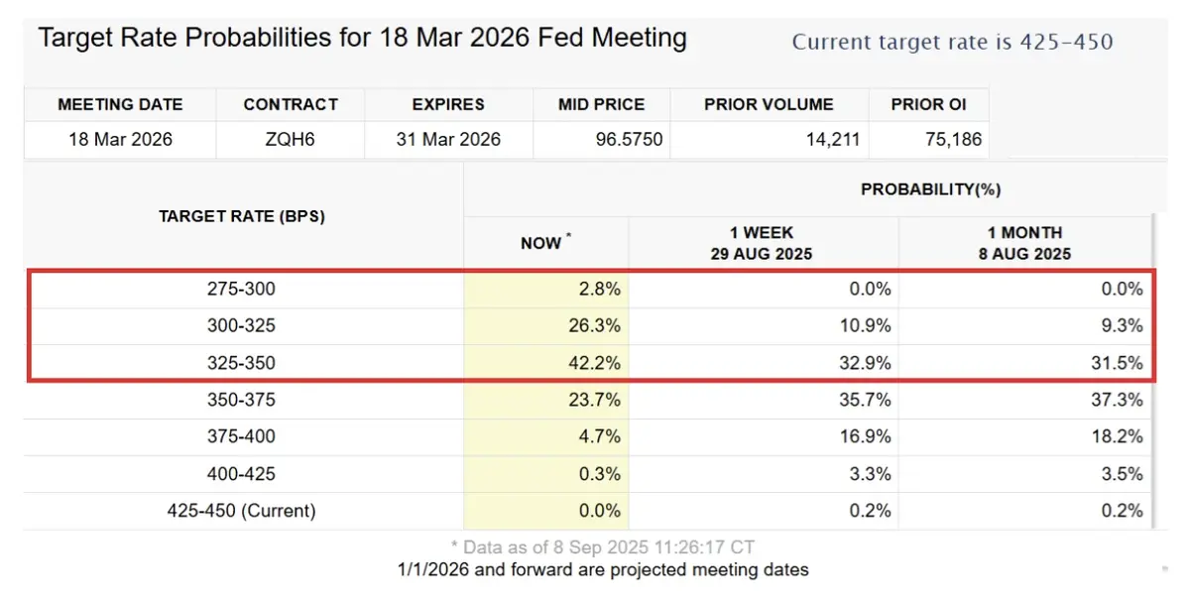Select the ZQH6 contract cell

pos(291,140)
